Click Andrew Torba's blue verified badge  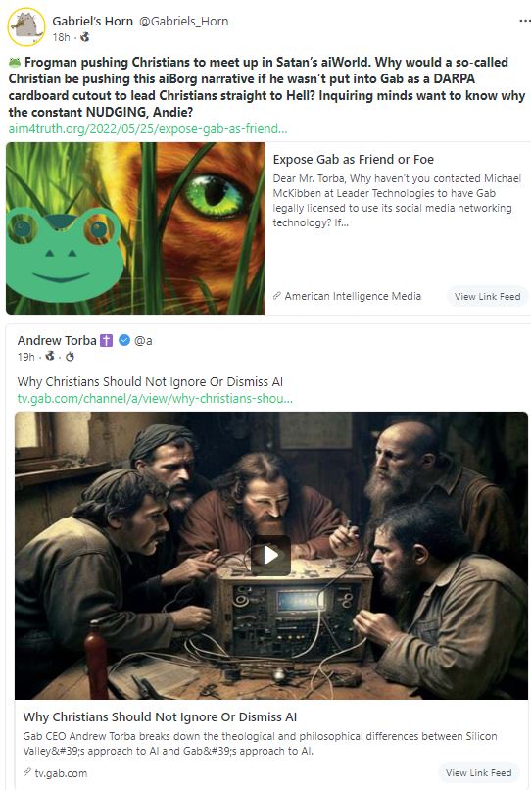point(124,340)
